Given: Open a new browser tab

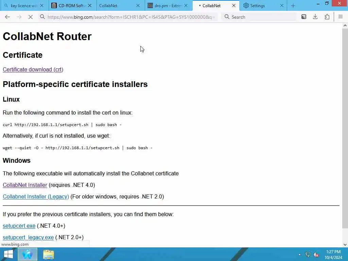Looking at the screenshot, I should coord(293,6).
